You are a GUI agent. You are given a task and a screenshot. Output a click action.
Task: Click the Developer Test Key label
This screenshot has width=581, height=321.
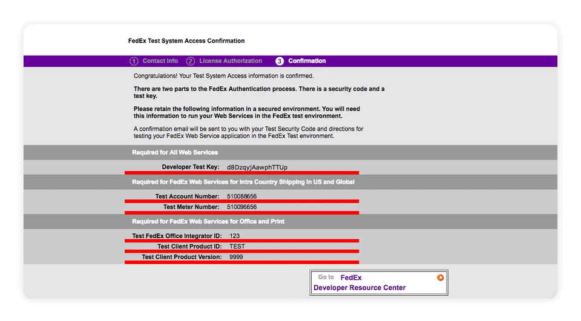point(191,167)
